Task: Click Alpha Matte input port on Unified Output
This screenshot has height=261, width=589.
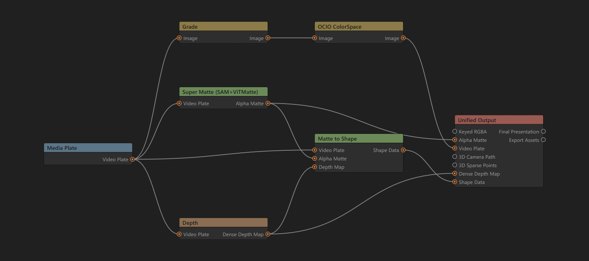Action: (x=455, y=140)
